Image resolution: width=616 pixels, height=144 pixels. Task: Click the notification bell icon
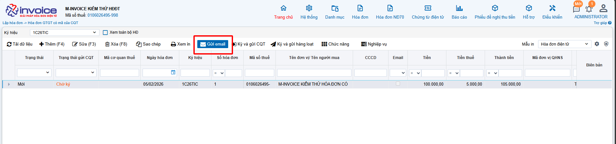click(589, 9)
